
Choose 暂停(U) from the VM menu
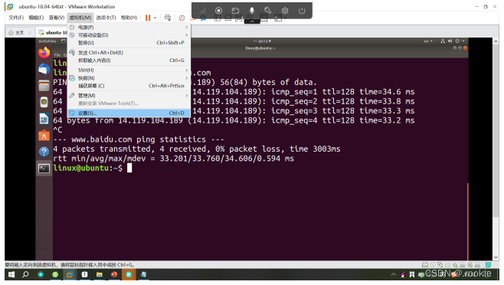pyautogui.click(x=129, y=43)
